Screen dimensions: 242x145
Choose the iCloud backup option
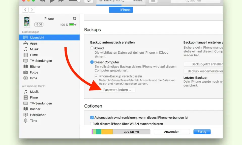[92, 48]
